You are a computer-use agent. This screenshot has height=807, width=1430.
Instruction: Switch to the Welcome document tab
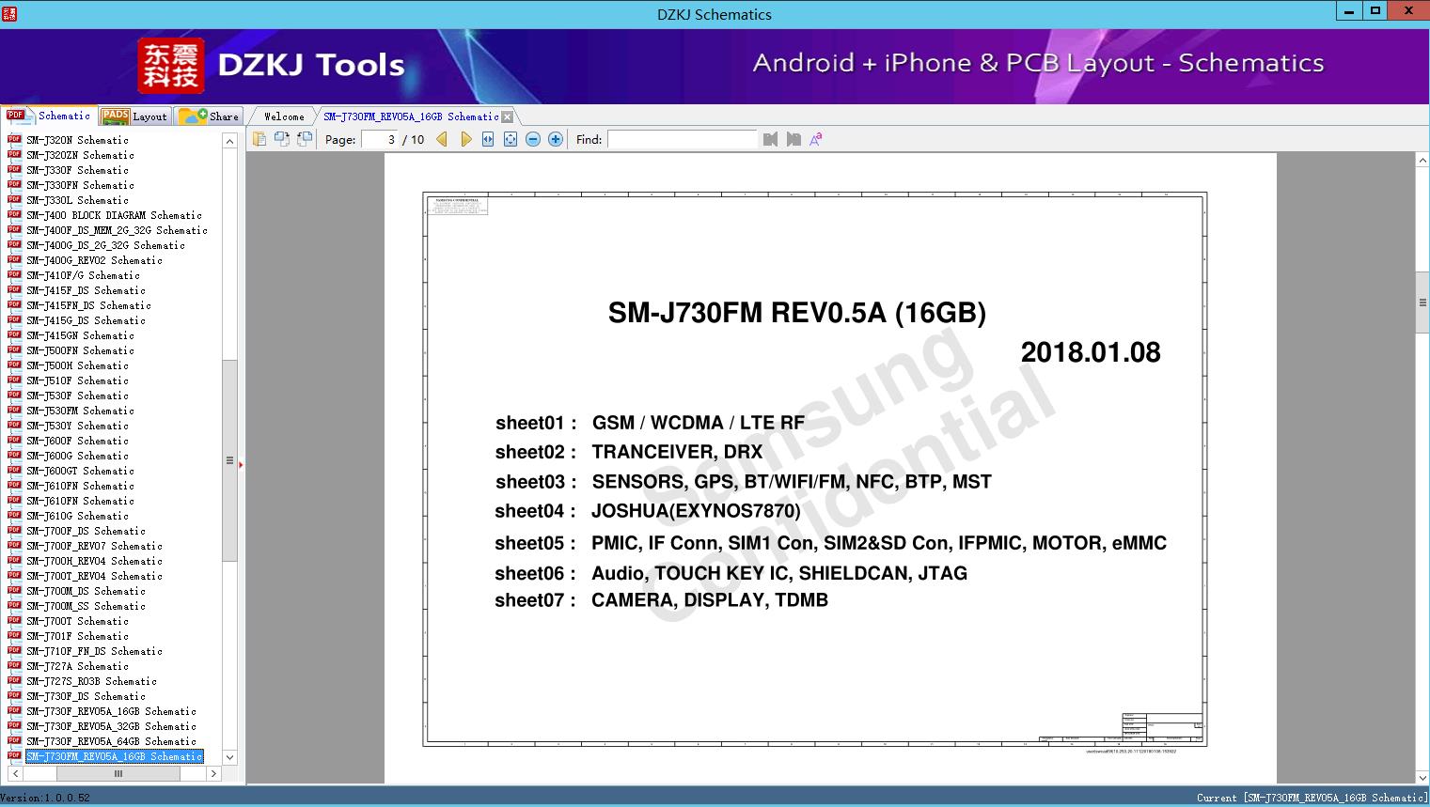tap(284, 116)
